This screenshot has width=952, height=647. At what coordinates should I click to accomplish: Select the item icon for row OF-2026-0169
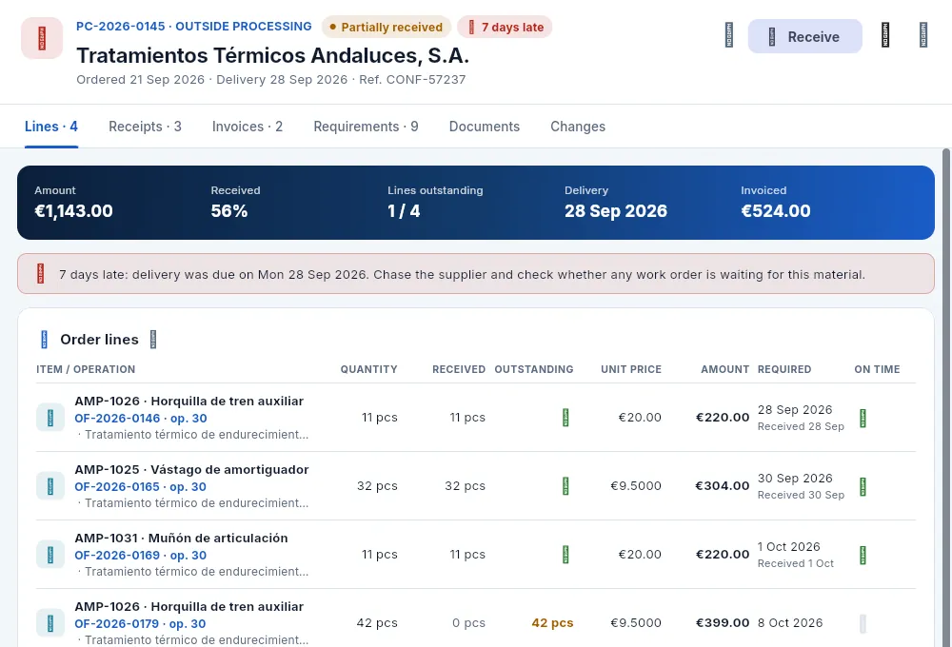tap(50, 555)
